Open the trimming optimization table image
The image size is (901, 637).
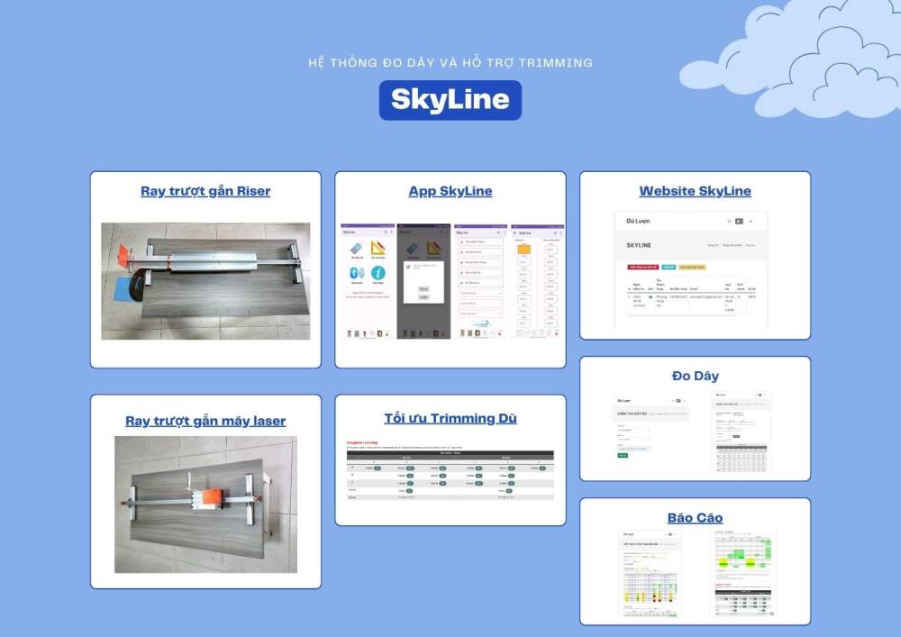pos(450,470)
